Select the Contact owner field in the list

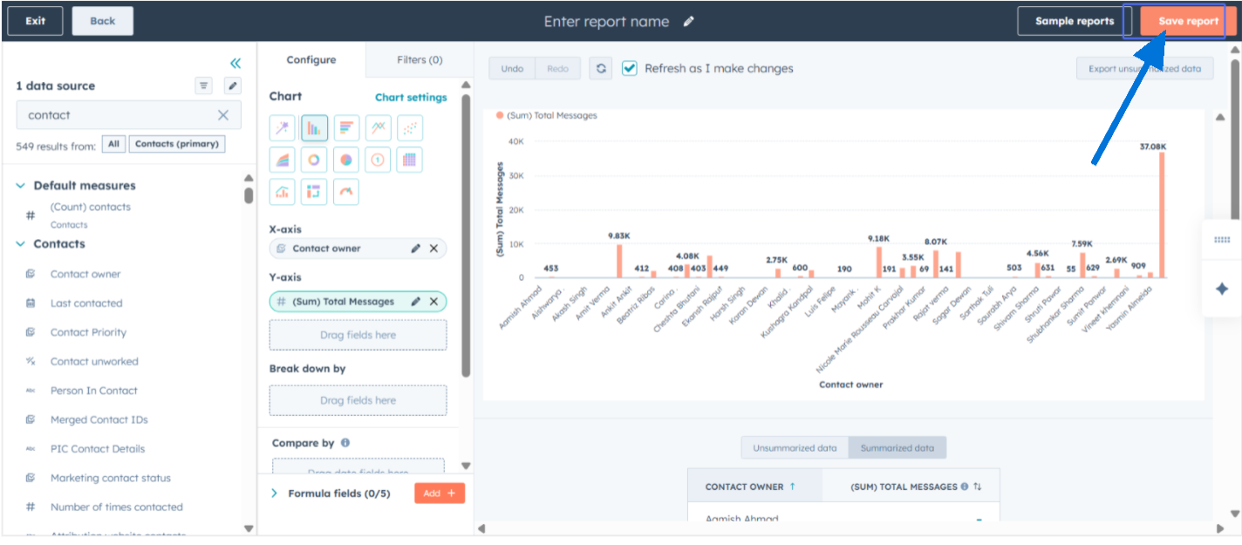click(x=85, y=274)
